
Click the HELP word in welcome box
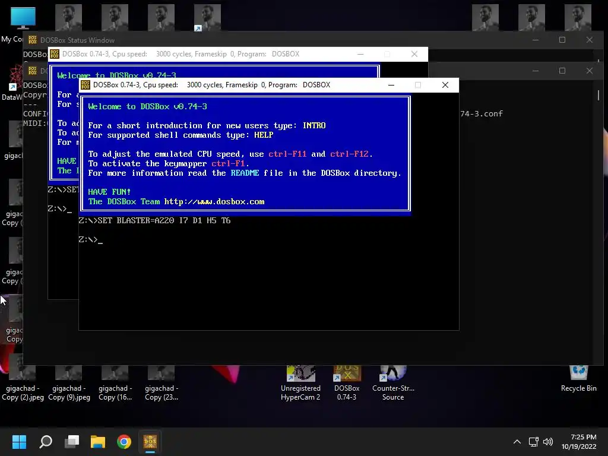tap(264, 135)
